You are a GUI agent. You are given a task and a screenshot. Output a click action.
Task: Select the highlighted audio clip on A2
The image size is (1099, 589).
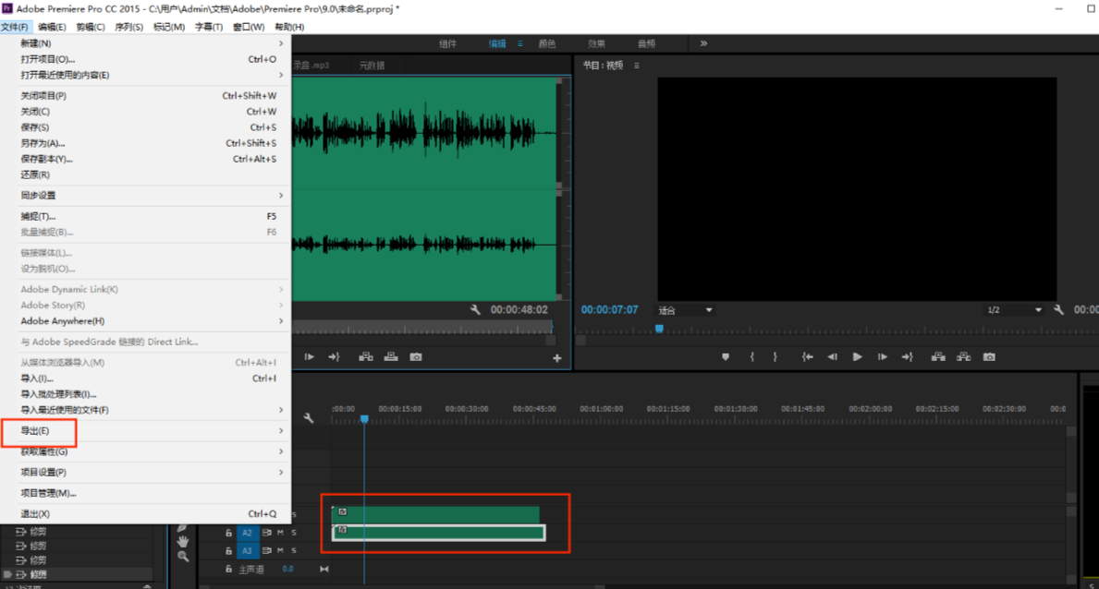[439, 533]
